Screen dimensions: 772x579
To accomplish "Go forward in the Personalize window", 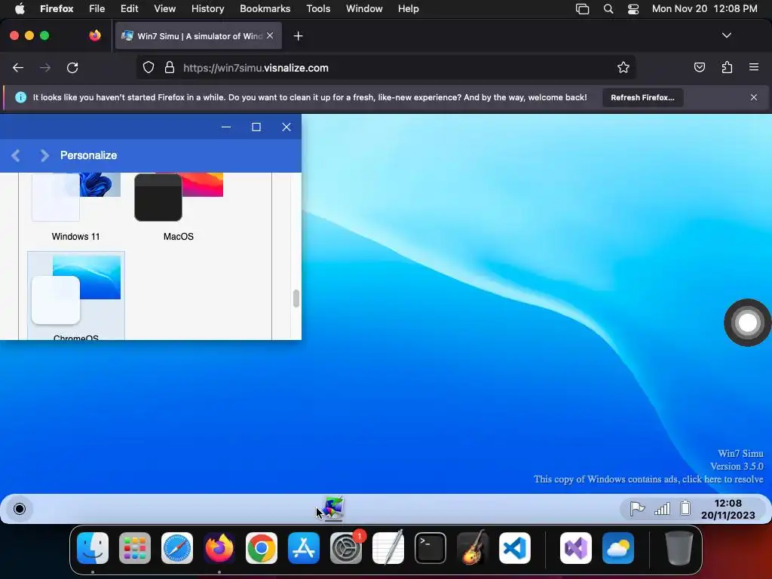I will tap(44, 155).
